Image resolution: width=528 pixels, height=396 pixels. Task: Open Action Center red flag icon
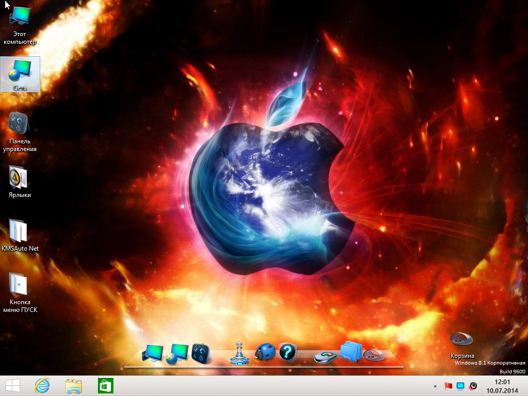coord(448,386)
